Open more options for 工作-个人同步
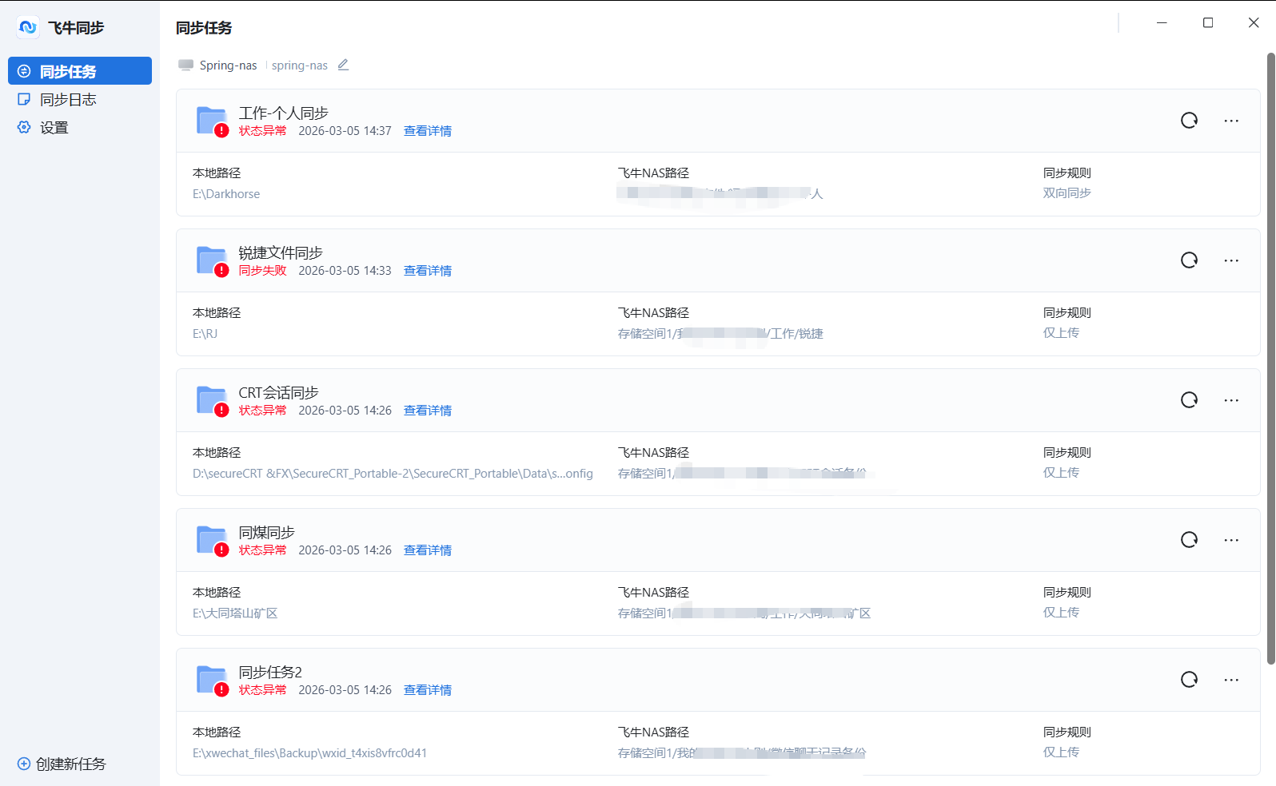 point(1231,121)
